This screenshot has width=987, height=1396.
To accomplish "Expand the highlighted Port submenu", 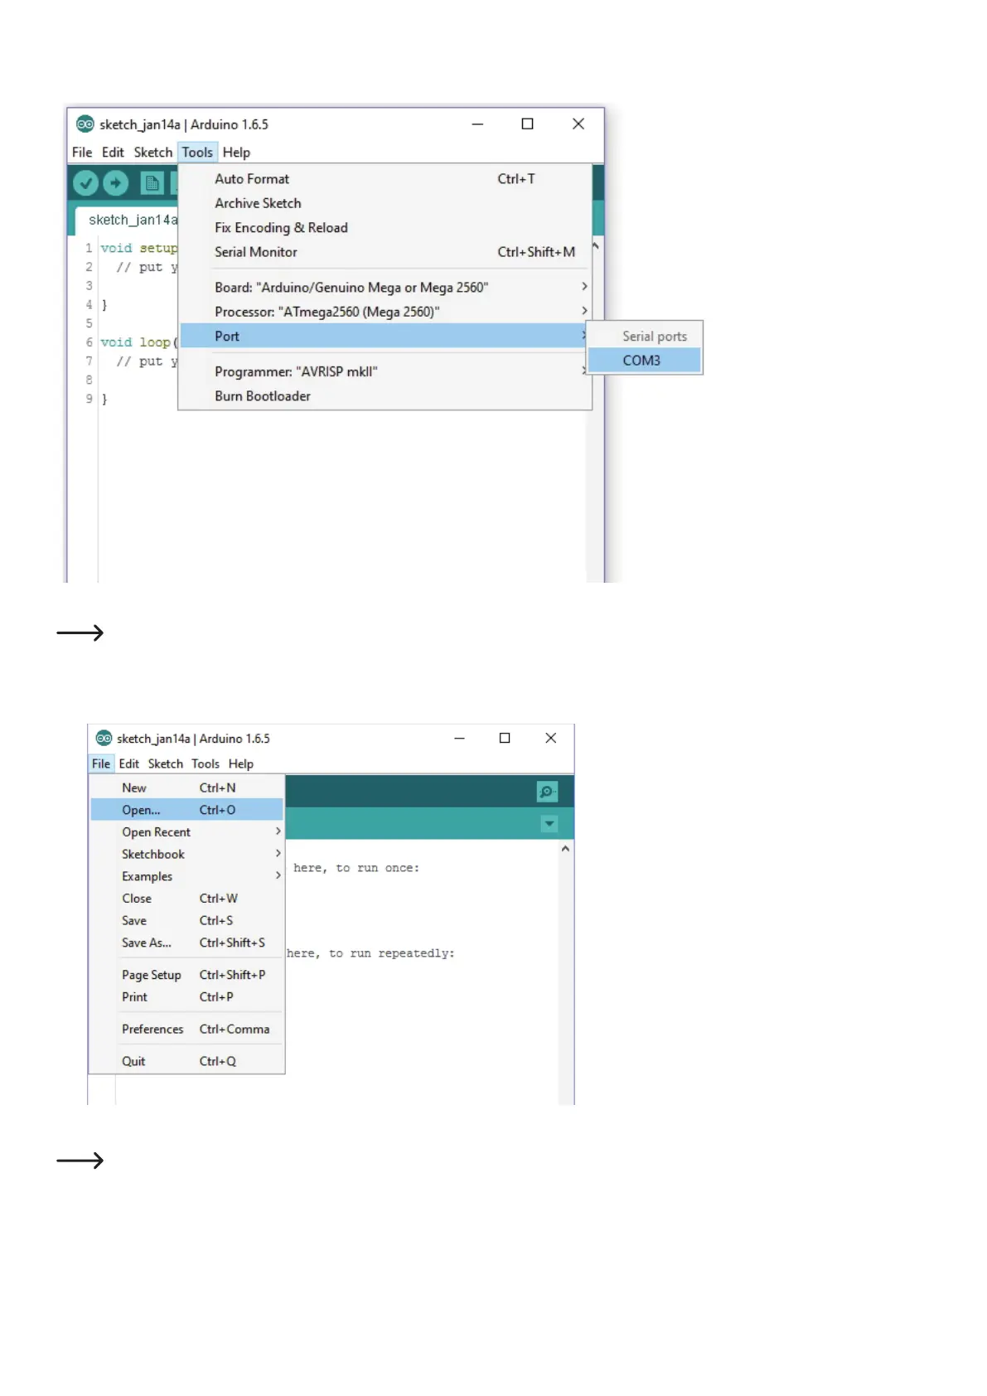I will point(385,336).
